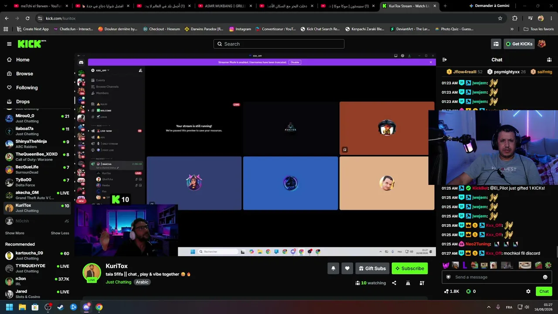Open the Chrome apps grid icon
The width and height of the screenshot is (558, 314).
point(6,29)
